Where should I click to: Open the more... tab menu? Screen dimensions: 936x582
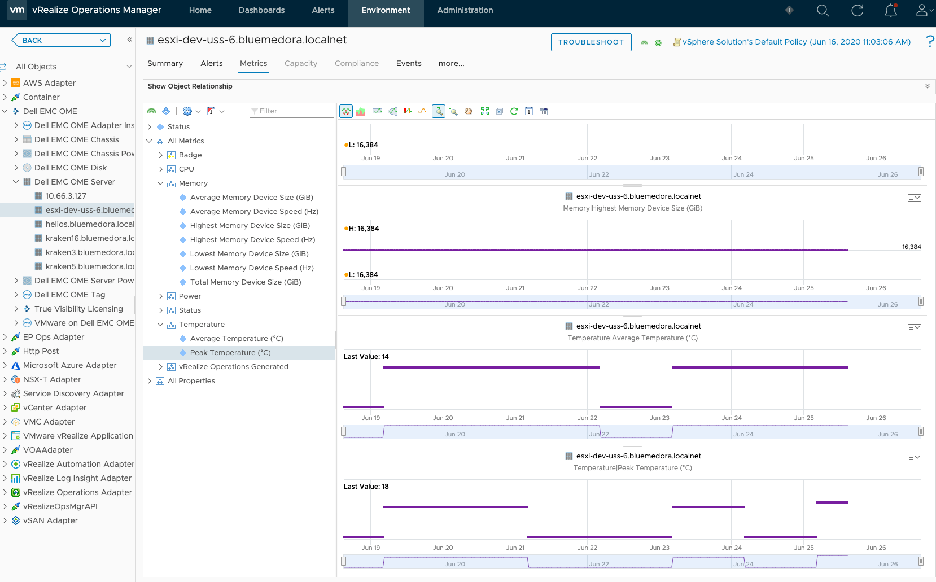point(452,63)
